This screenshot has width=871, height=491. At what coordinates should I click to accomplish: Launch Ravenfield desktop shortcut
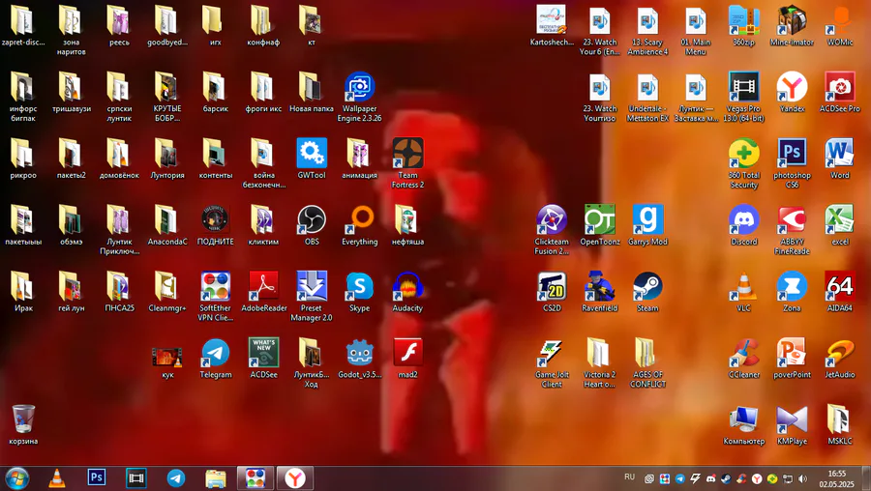600,286
